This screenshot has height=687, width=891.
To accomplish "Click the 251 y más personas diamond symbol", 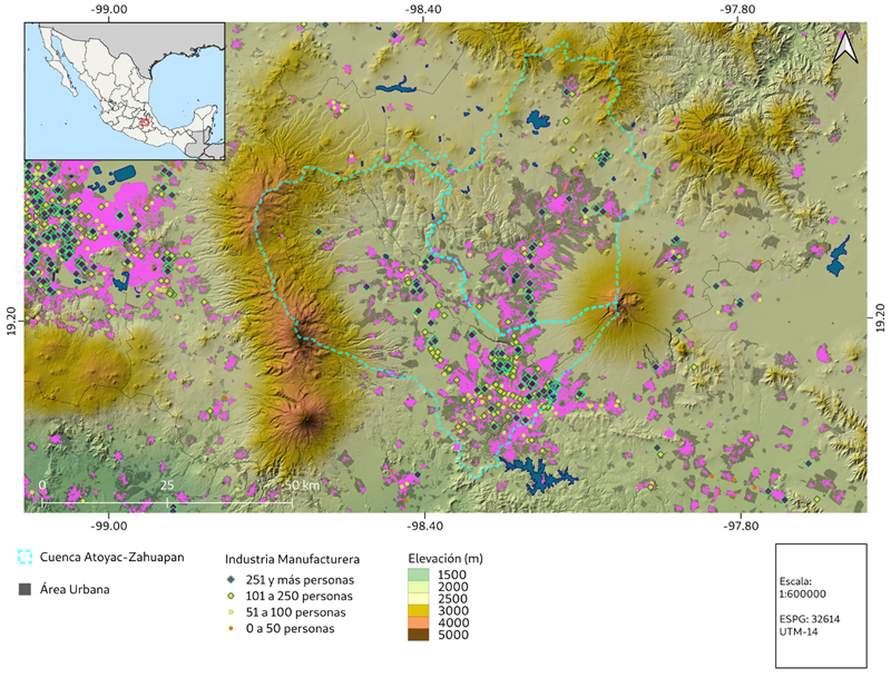I will coord(230,579).
